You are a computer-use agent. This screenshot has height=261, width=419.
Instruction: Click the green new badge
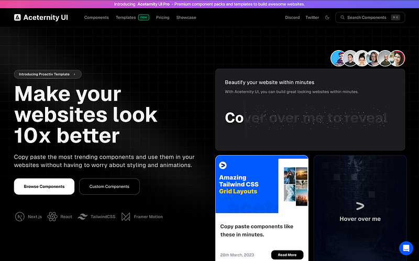tap(144, 17)
